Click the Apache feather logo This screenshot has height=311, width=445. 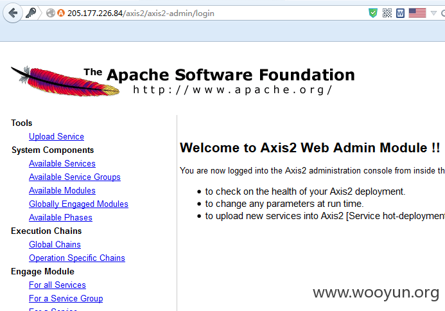pyautogui.click(x=65, y=81)
